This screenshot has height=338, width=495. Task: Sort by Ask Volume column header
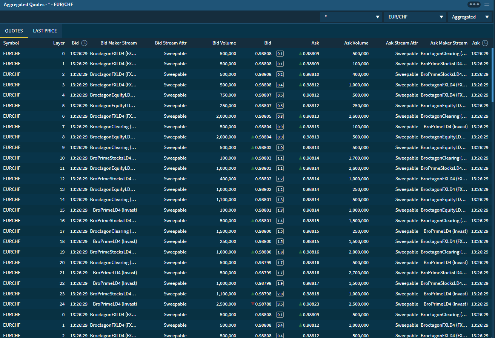(356, 43)
